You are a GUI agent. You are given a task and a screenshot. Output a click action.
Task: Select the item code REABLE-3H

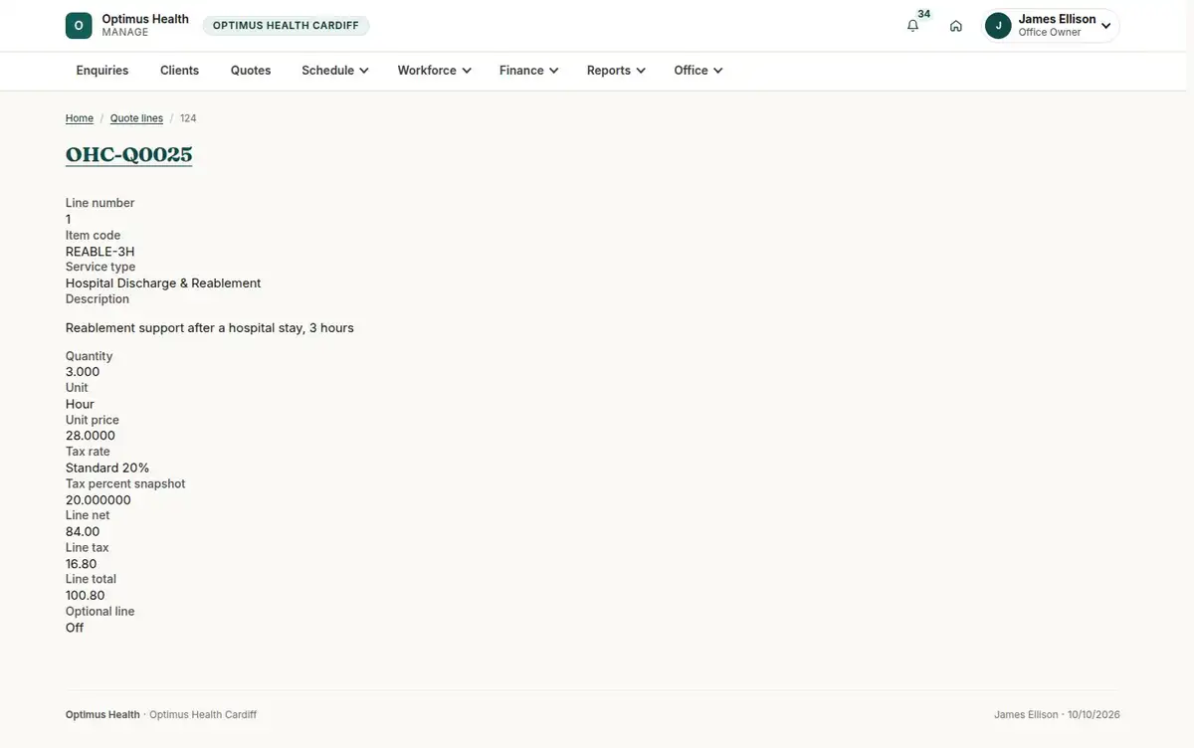tap(99, 252)
